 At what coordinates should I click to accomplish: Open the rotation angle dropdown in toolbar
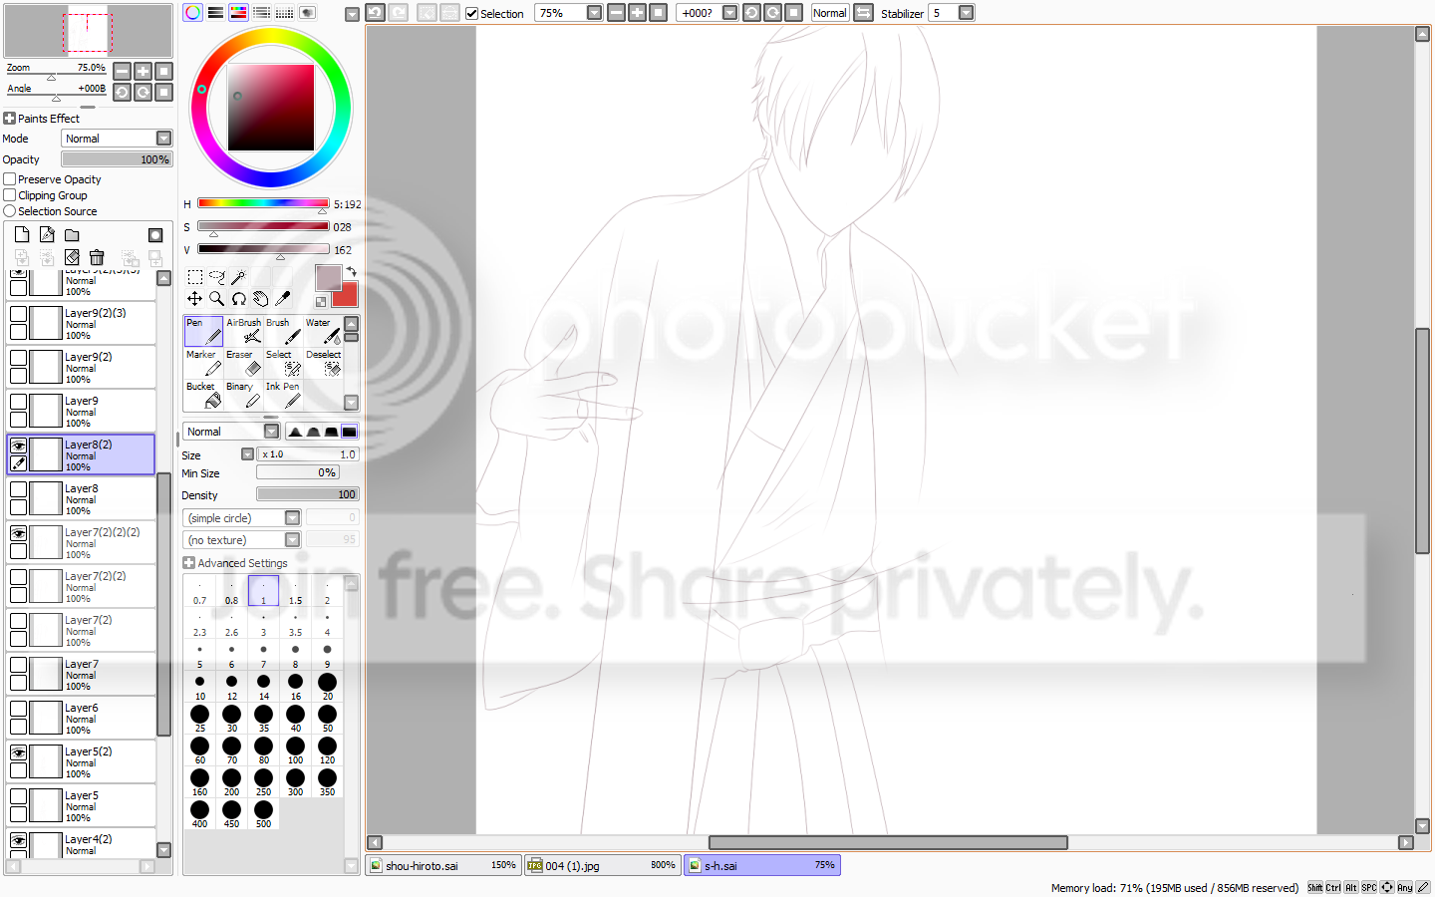(x=729, y=13)
